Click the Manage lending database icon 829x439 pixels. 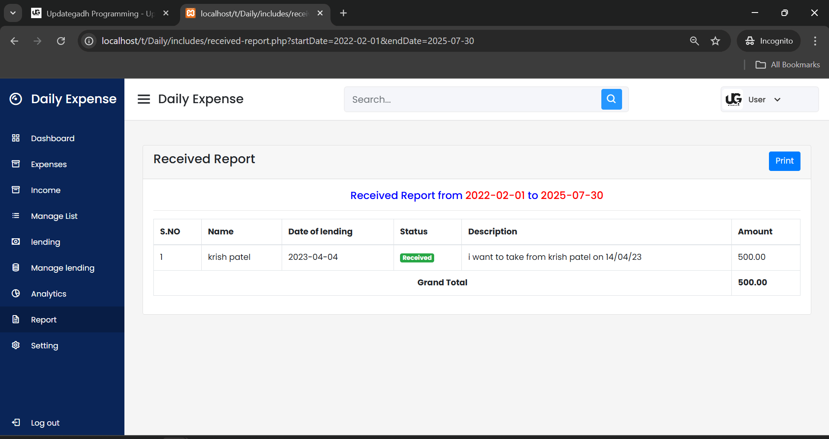click(x=16, y=268)
